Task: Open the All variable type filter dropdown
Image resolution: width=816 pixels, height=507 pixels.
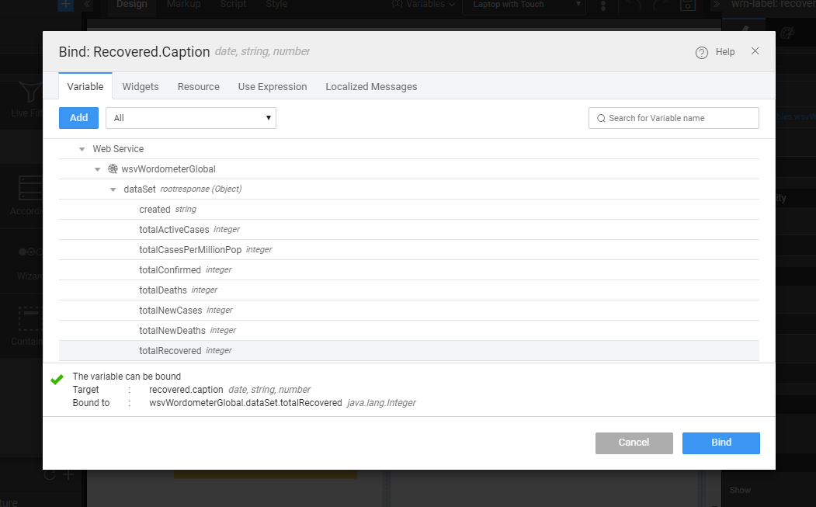Action: coord(190,118)
